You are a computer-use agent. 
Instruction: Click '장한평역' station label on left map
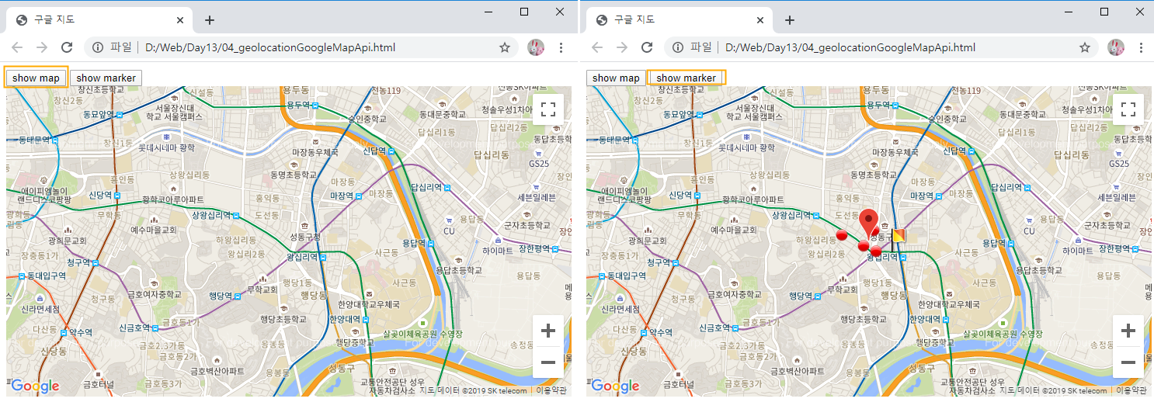(x=533, y=248)
